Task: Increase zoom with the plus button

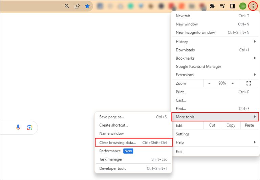Action: (x=233, y=83)
